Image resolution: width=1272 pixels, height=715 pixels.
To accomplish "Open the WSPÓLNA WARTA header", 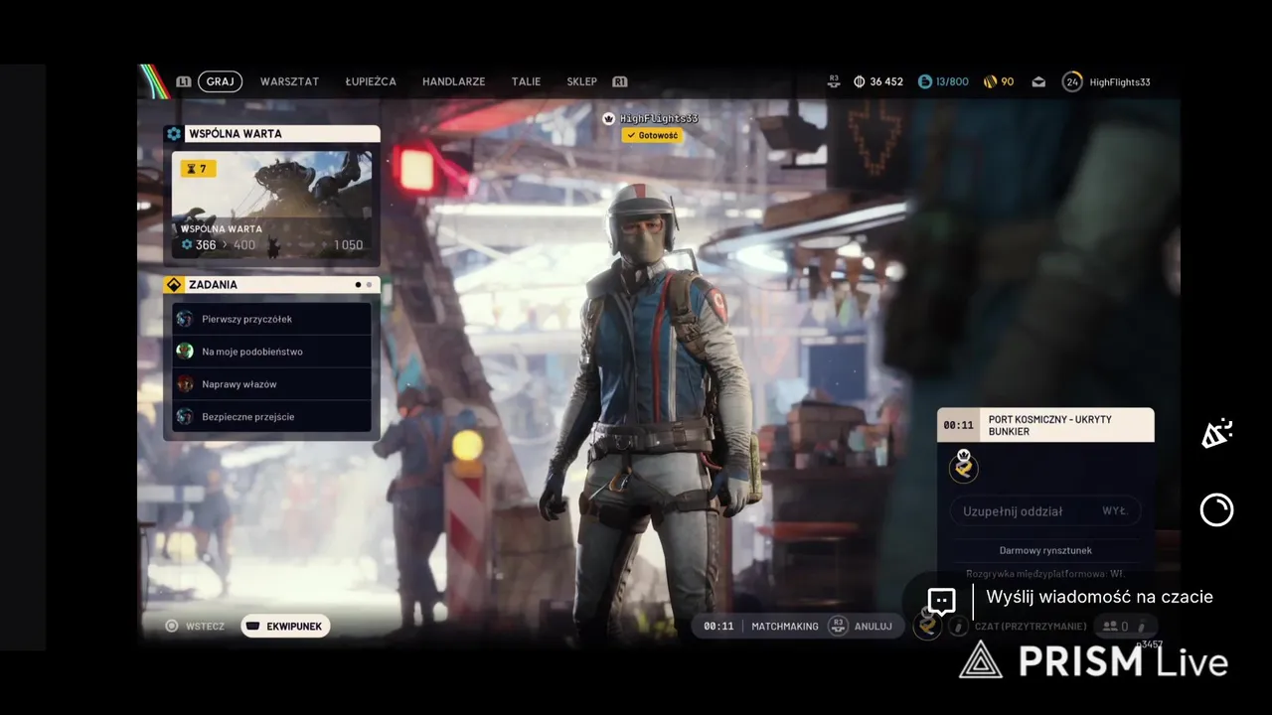I will [x=271, y=134].
